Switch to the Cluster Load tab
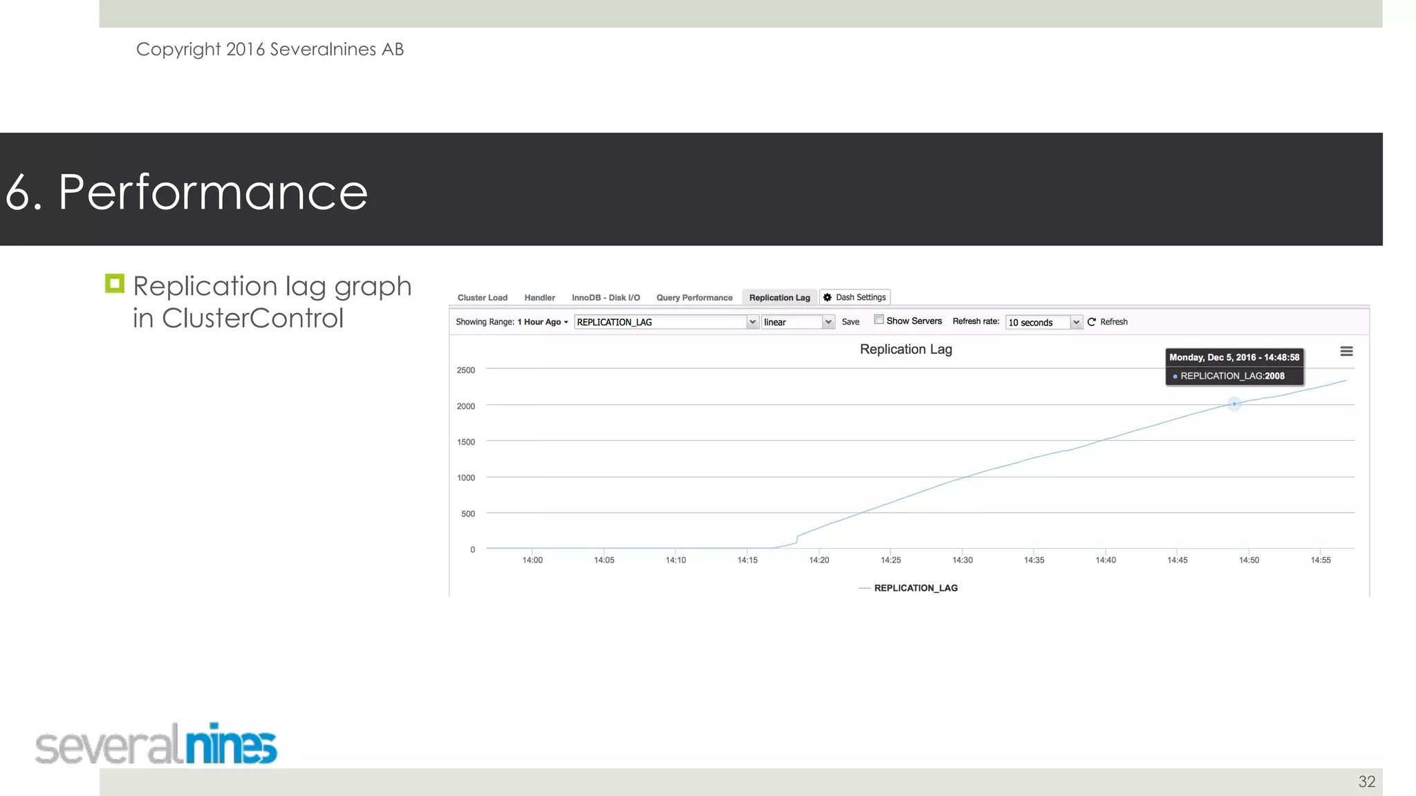 click(x=483, y=298)
